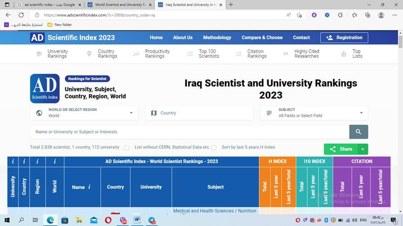Open the University Rankings link
Image resolution: width=403 pixels, height=226 pixels.
coord(57,54)
